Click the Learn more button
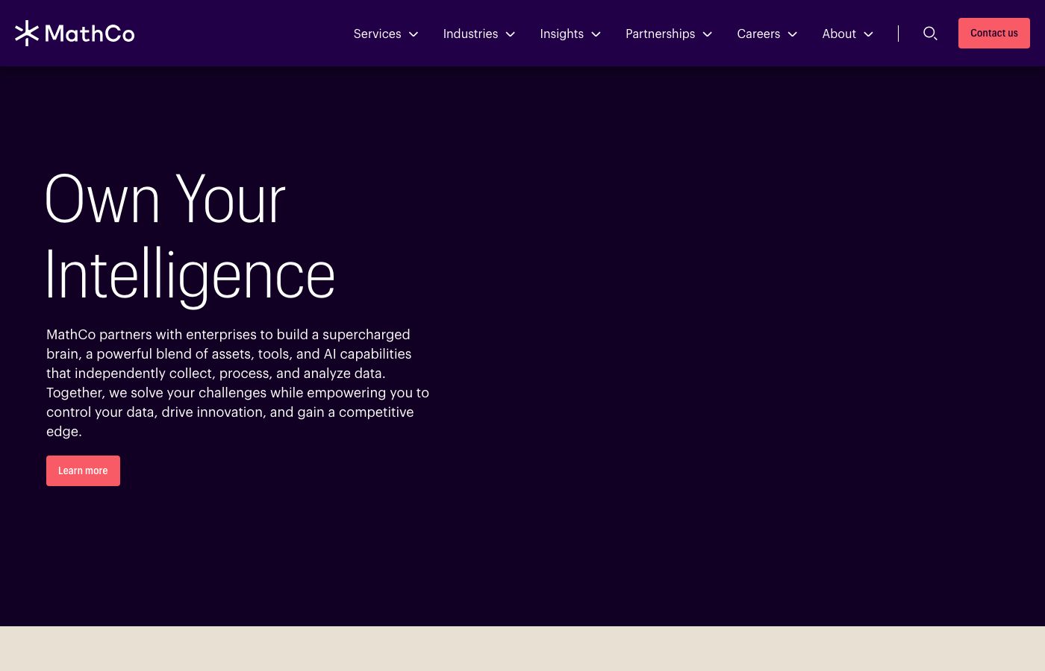 point(83,470)
